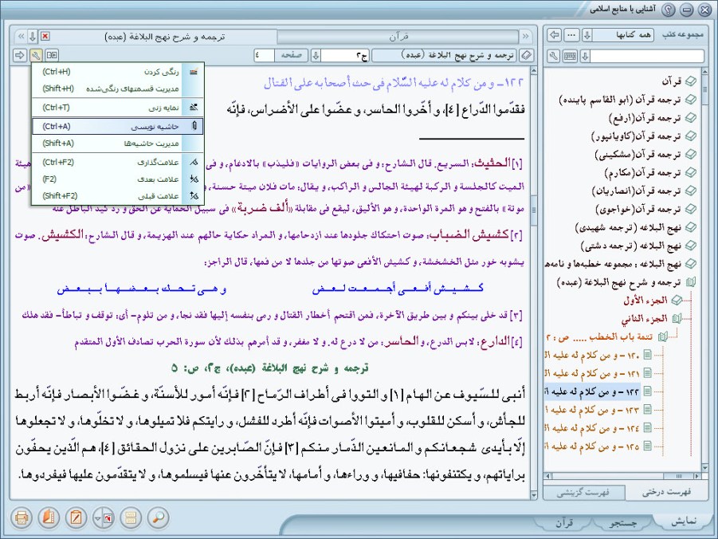The image size is (718, 539).
Task: Switch to the bottom قرآن tab
Action: point(564,522)
